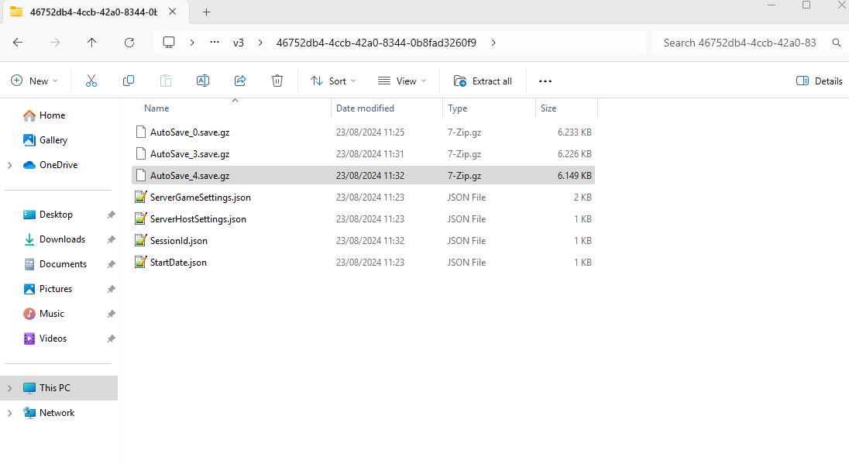The width and height of the screenshot is (849, 464).
Task: Click the Delete trash icon
Action: [277, 81]
